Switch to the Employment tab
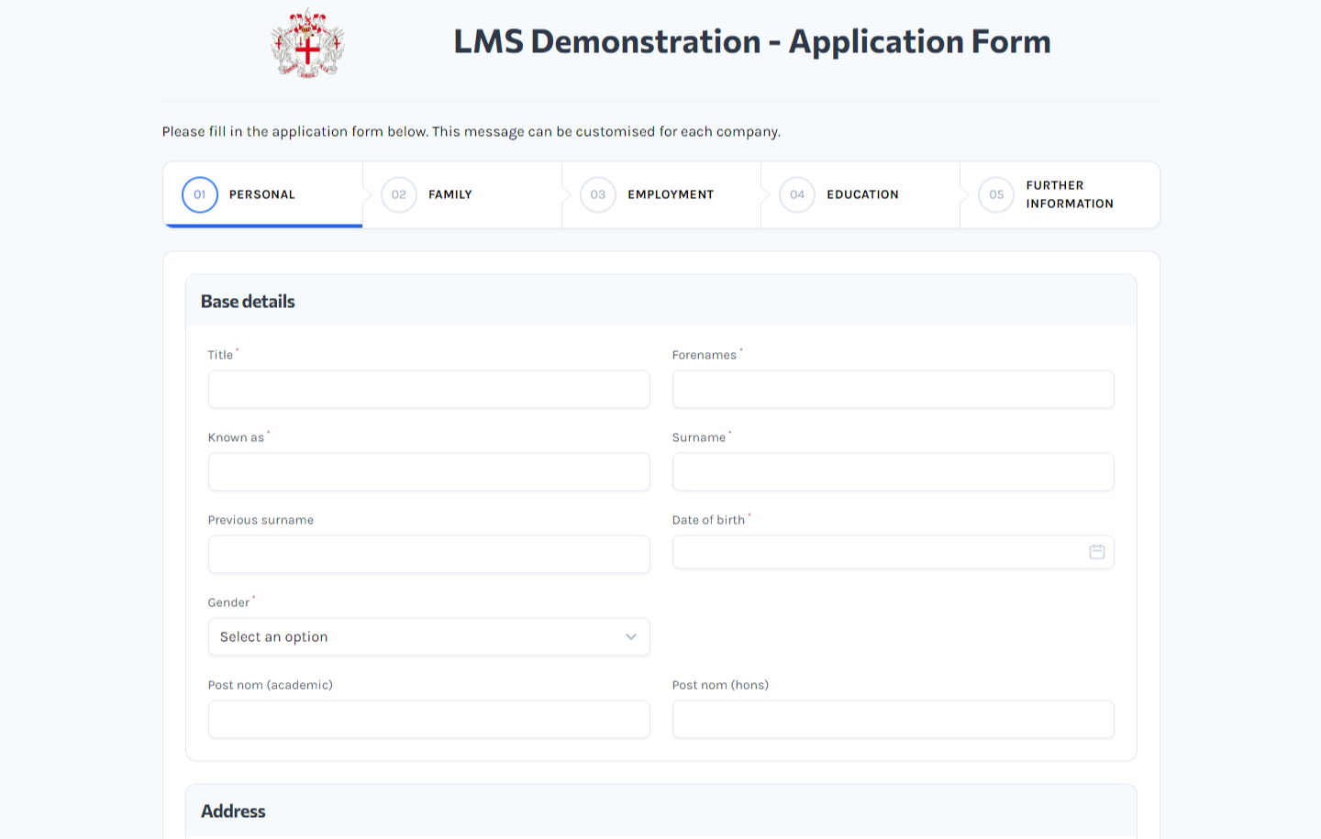This screenshot has width=1321, height=839. click(x=670, y=194)
